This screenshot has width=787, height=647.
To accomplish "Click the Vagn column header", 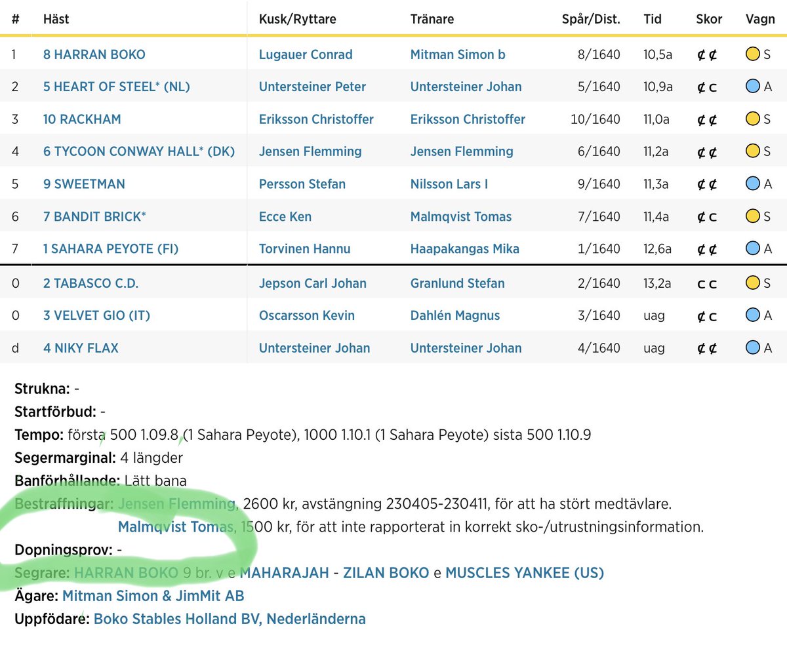I will (760, 19).
